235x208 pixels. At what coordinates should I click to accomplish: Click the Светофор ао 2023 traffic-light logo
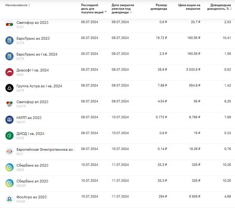[x=9, y=25]
